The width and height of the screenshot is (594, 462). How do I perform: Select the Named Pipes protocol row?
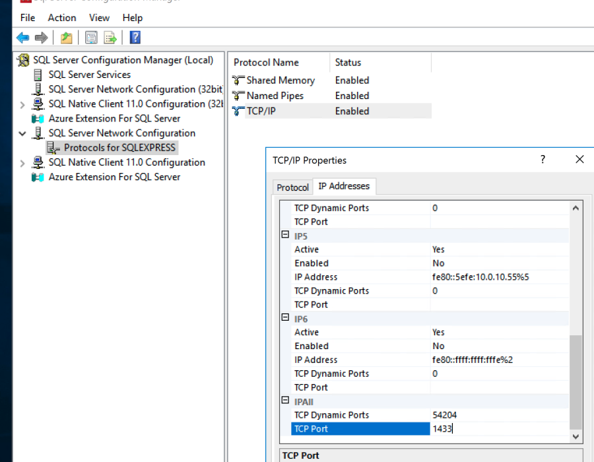pos(331,96)
